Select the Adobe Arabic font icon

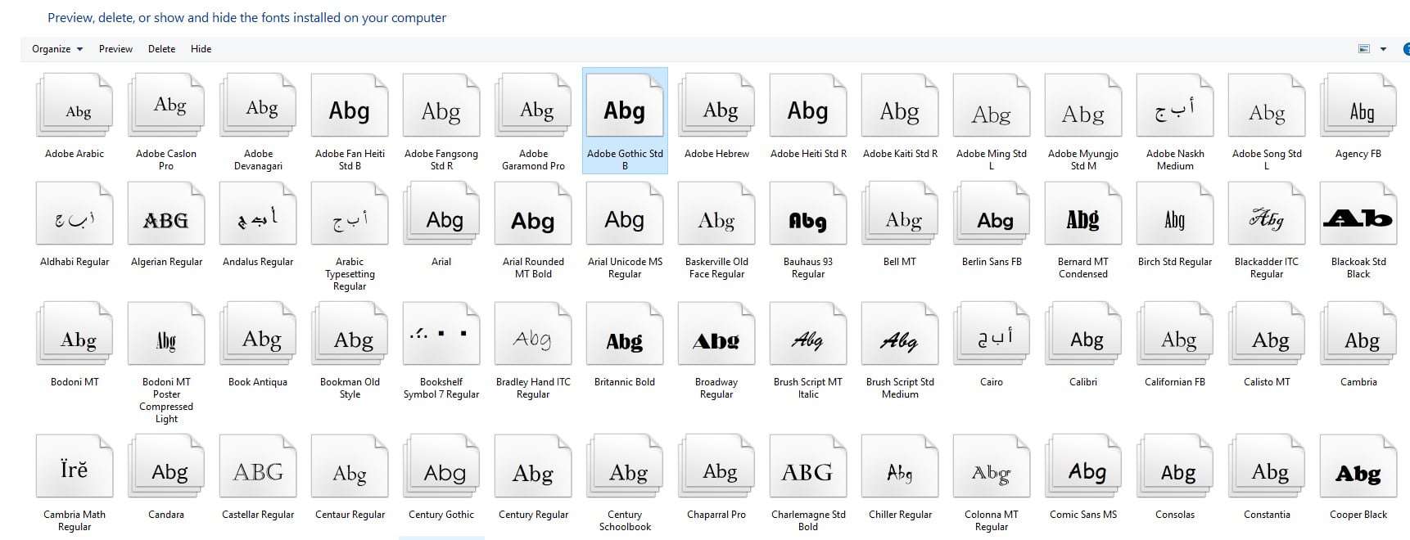tap(75, 106)
